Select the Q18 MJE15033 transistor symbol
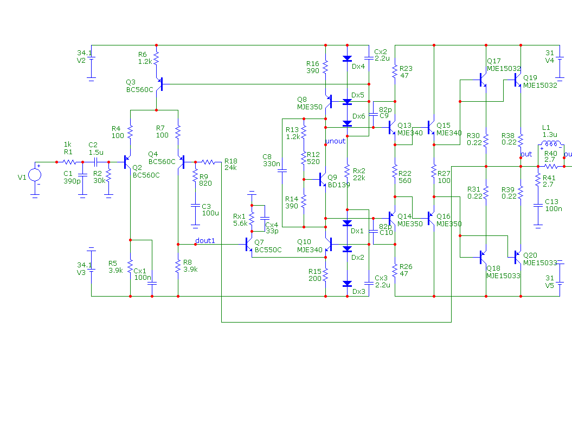 [x=483, y=257]
